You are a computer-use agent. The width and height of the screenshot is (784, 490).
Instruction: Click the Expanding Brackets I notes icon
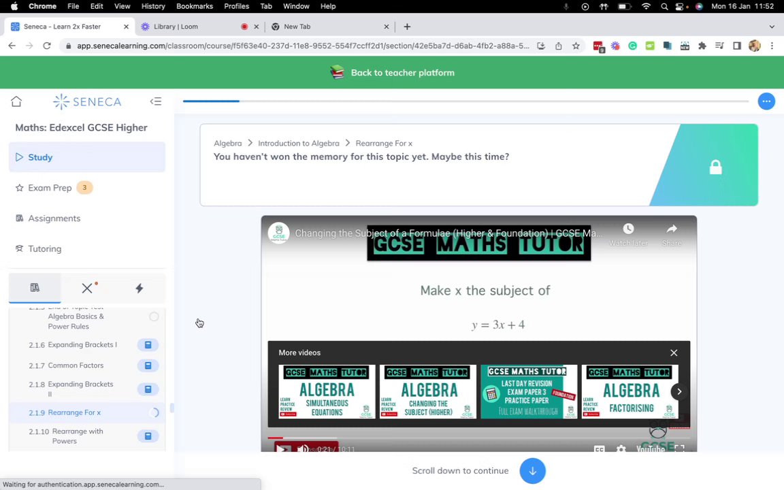point(148,345)
